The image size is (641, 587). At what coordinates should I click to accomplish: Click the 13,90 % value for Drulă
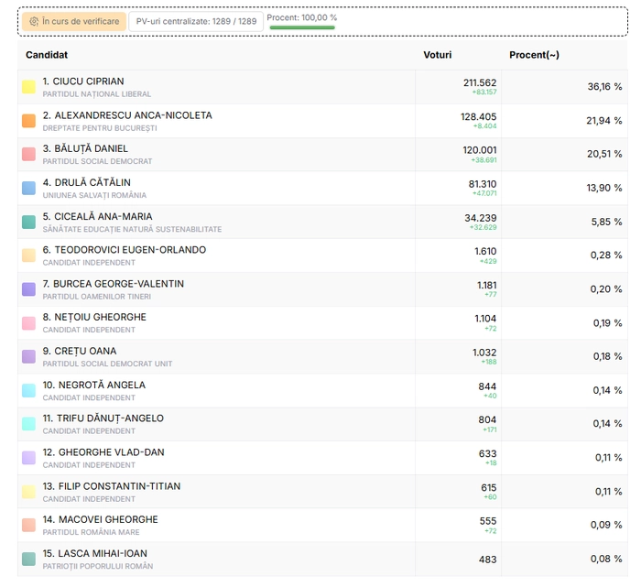[x=604, y=188]
